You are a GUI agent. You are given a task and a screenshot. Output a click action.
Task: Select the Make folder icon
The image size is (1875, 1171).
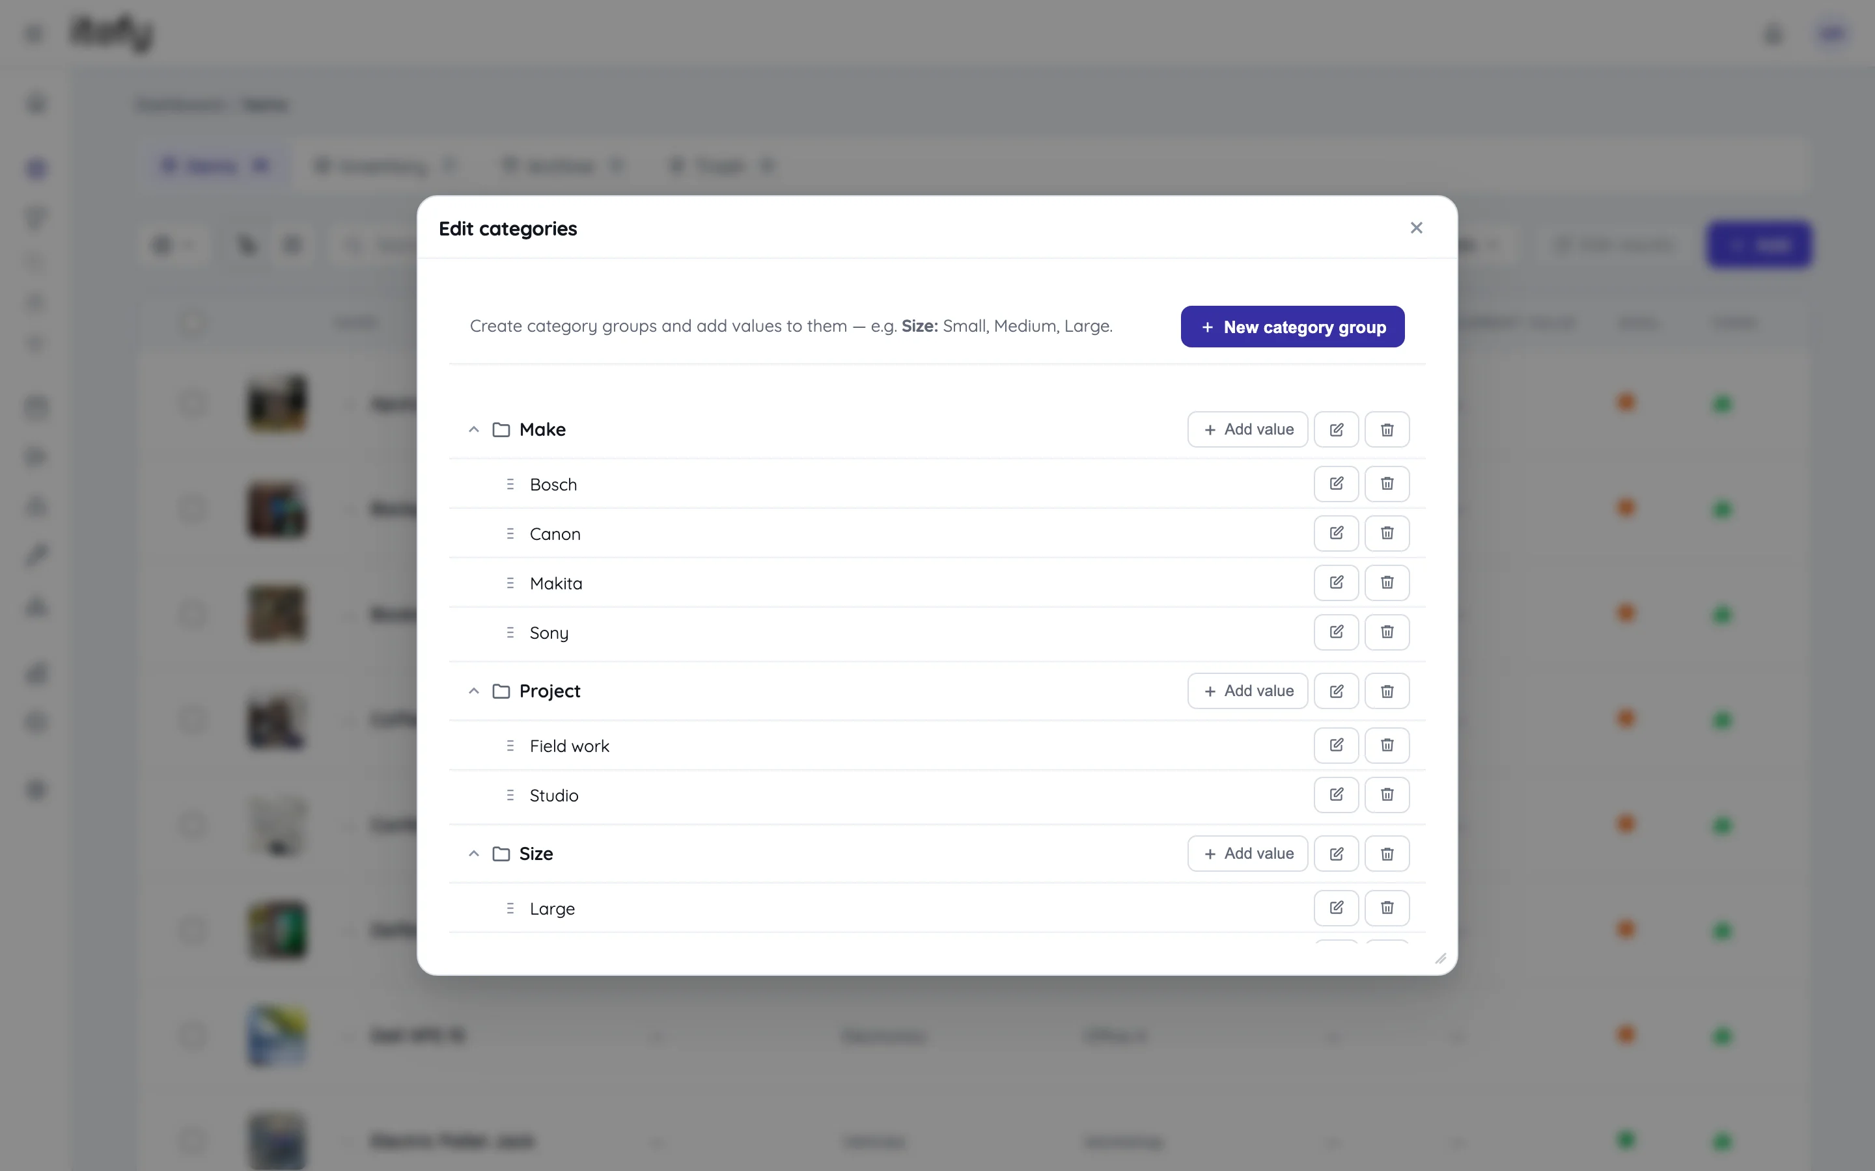(501, 430)
